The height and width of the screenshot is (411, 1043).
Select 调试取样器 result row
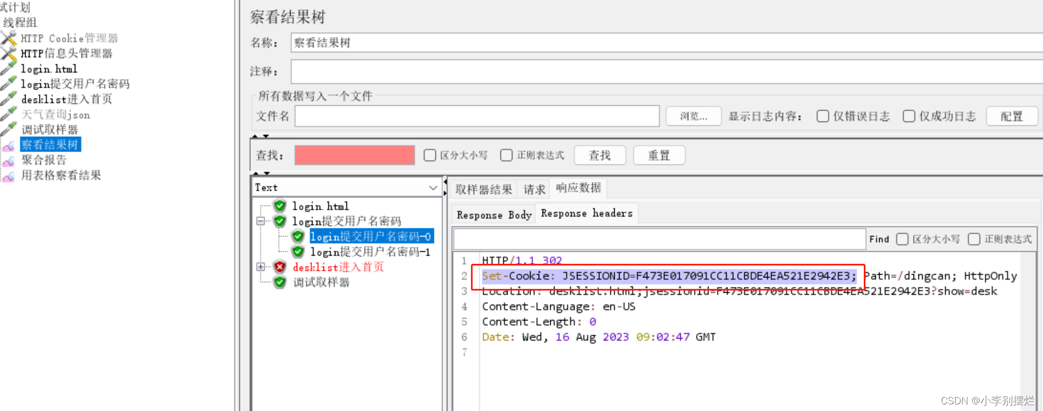(321, 282)
